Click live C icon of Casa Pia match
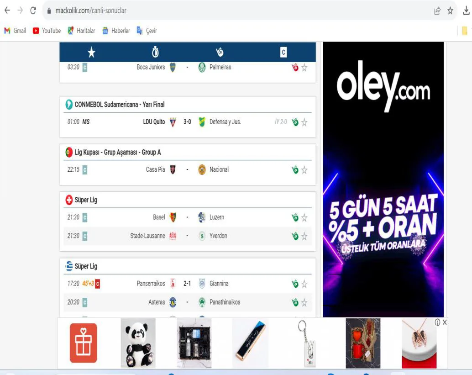The height and width of the screenshot is (375, 472). 85,169
